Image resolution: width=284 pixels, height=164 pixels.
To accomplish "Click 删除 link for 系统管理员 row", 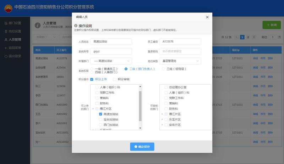I will pyautogui.click(x=270, y=77).
